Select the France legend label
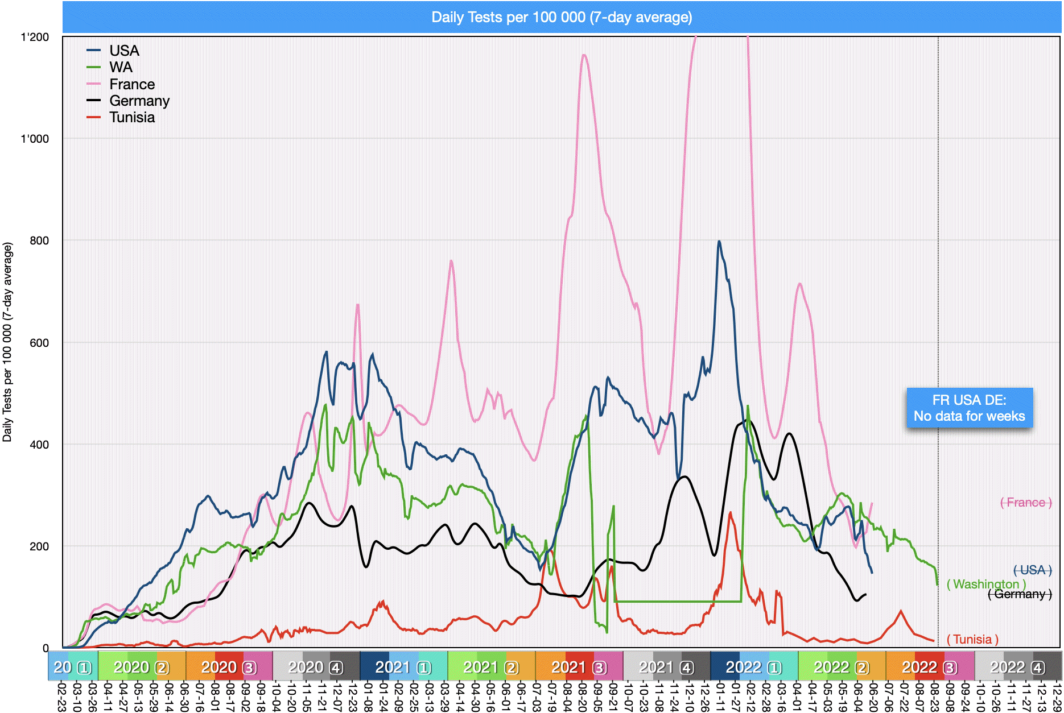 [x=131, y=84]
